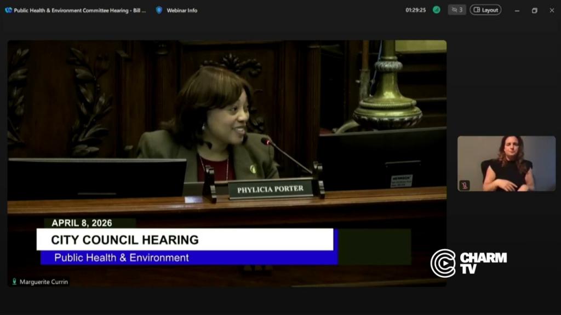Restore down the webinar window

pyautogui.click(x=535, y=10)
